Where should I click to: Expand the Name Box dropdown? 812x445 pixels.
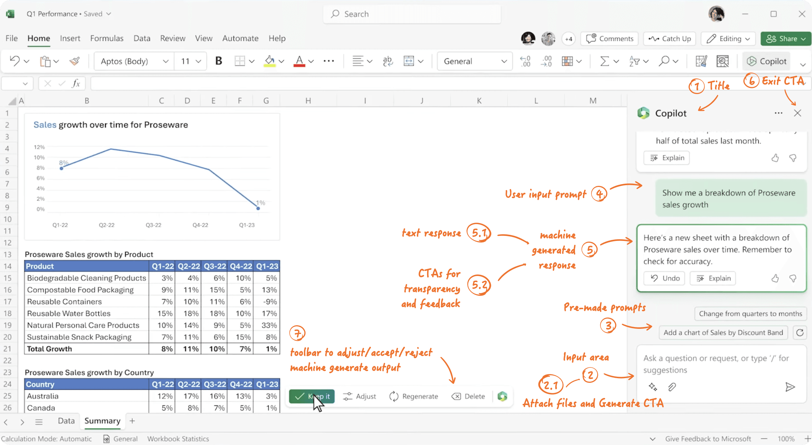[25, 84]
